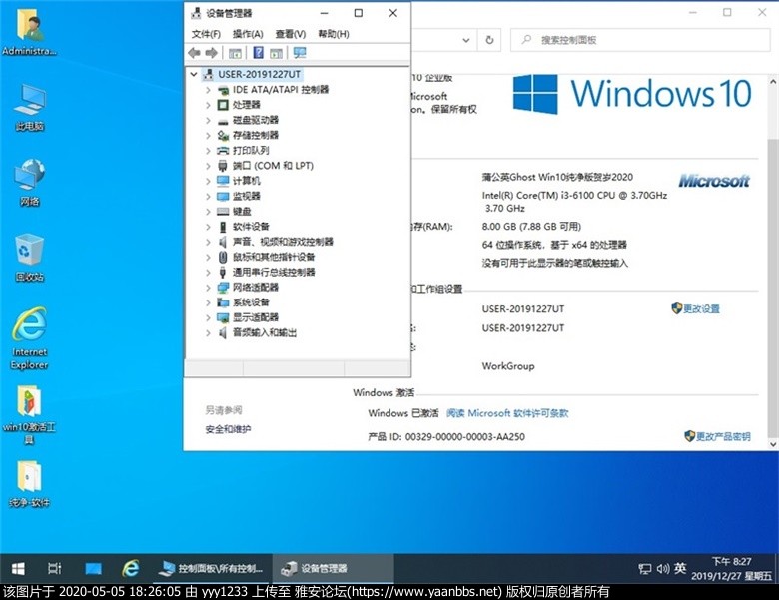The image size is (779, 600).
Task: Expand the IDE ATA/ATAPI 控制器 node
Action: (x=208, y=90)
